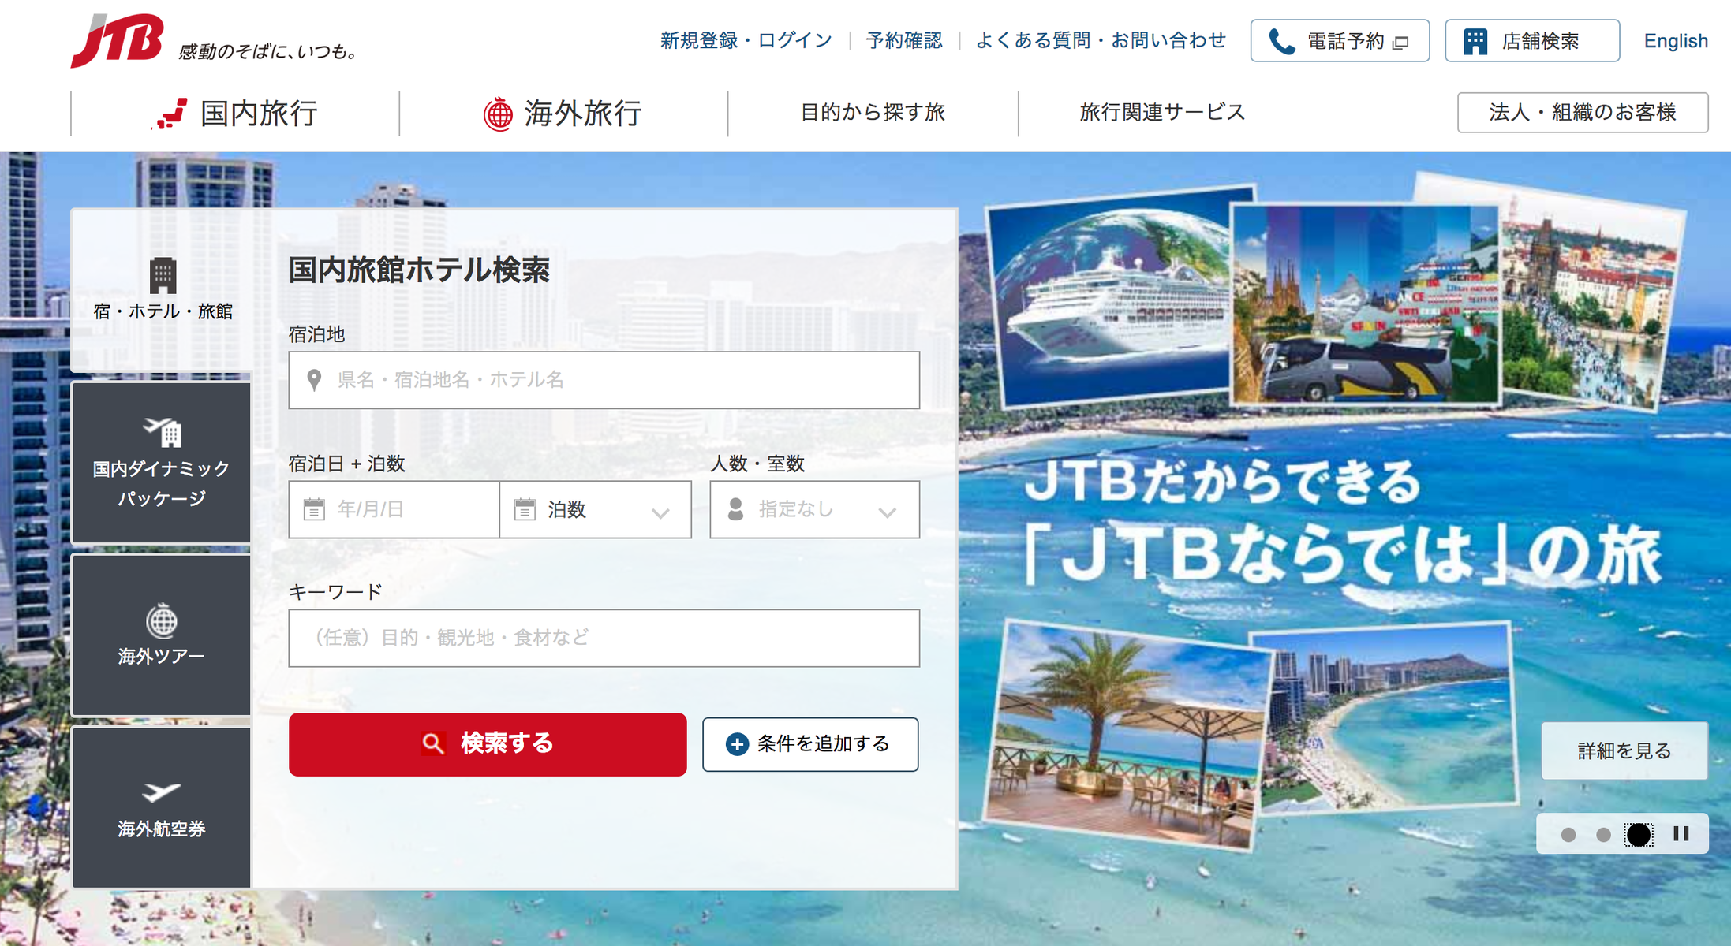Viewport: 1731px width, 946px height.
Task: Click the red 検索する search button
Action: pyautogui.click(x=488, y=744)
